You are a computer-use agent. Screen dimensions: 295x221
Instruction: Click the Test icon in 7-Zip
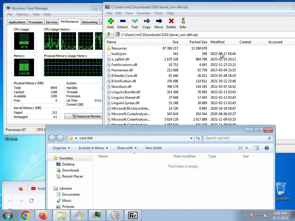point(135,21)
